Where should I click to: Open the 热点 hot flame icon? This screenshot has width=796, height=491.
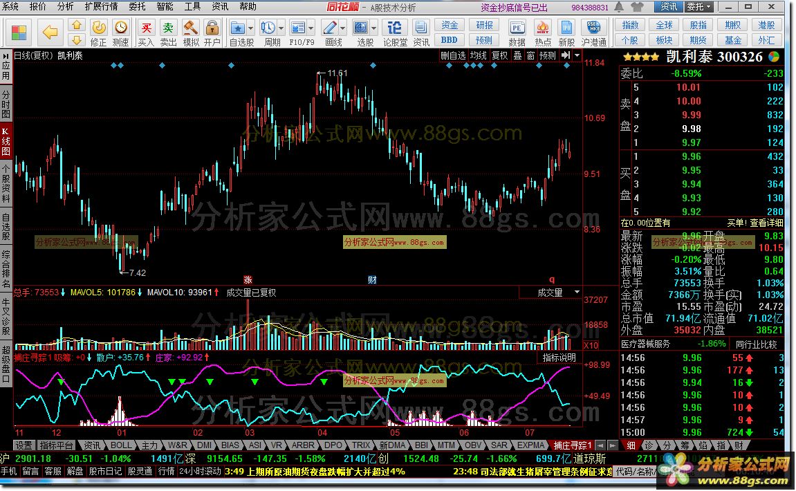tap(543, 28)
